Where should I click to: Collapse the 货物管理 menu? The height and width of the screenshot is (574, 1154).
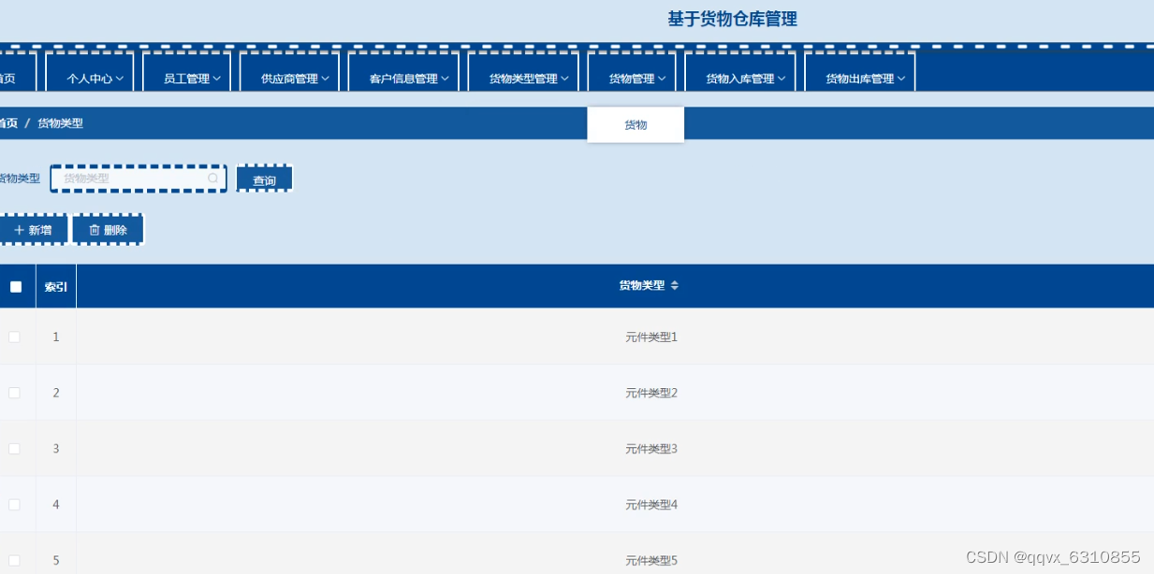click(632, 73)
